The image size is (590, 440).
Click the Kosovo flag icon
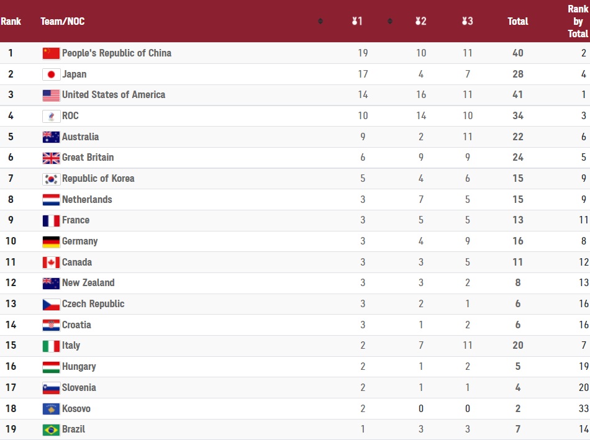[x=51, y=409]
